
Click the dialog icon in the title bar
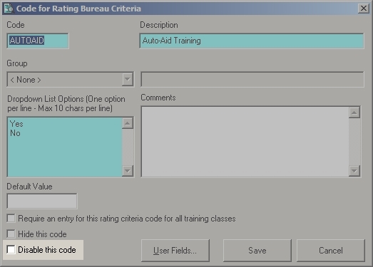[x=9, y=9]
